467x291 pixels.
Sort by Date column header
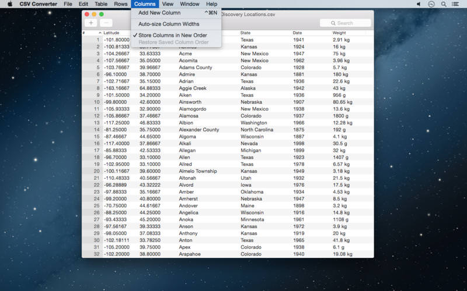pyautogui.click(x=297, y=33)
